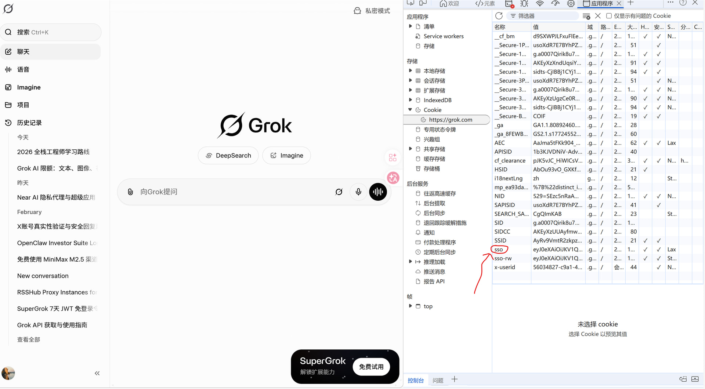Expand the 推理加载 tree node
Screen dimensions: 705x389
pyautogui.click(x=410, y=262)
